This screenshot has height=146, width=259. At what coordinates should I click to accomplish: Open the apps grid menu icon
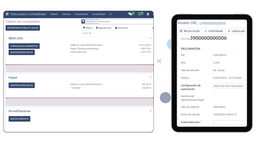coord(7,14)
